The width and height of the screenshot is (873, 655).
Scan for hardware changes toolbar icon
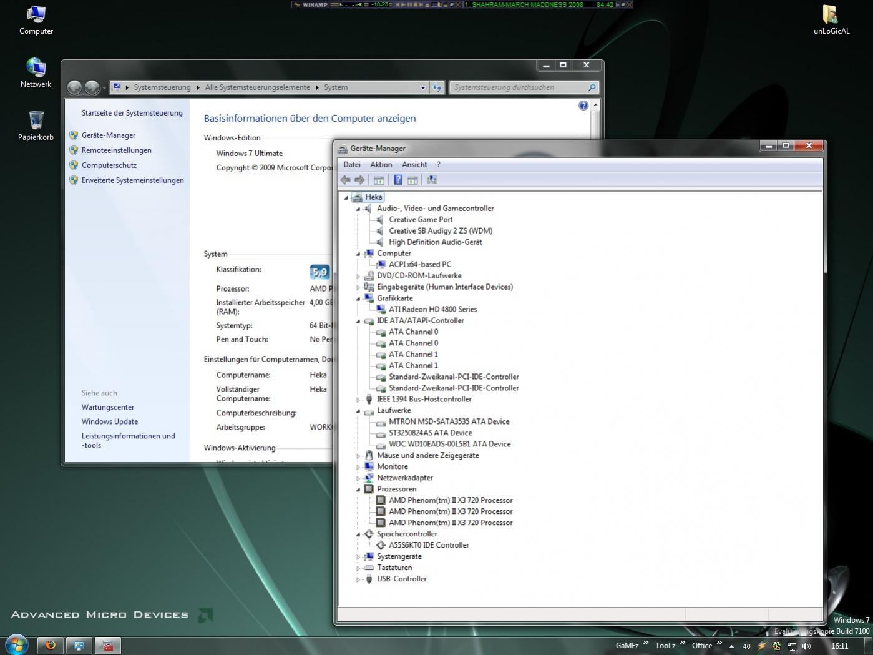click(x=432, y=180)
